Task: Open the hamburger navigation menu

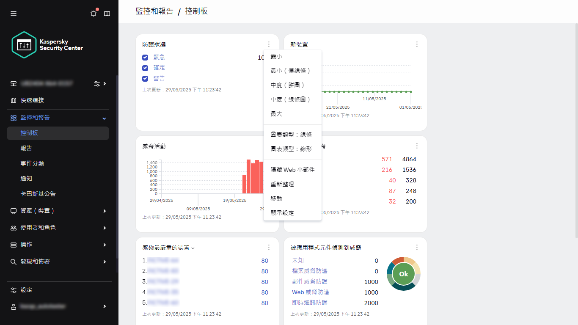Action: point(13,13)
